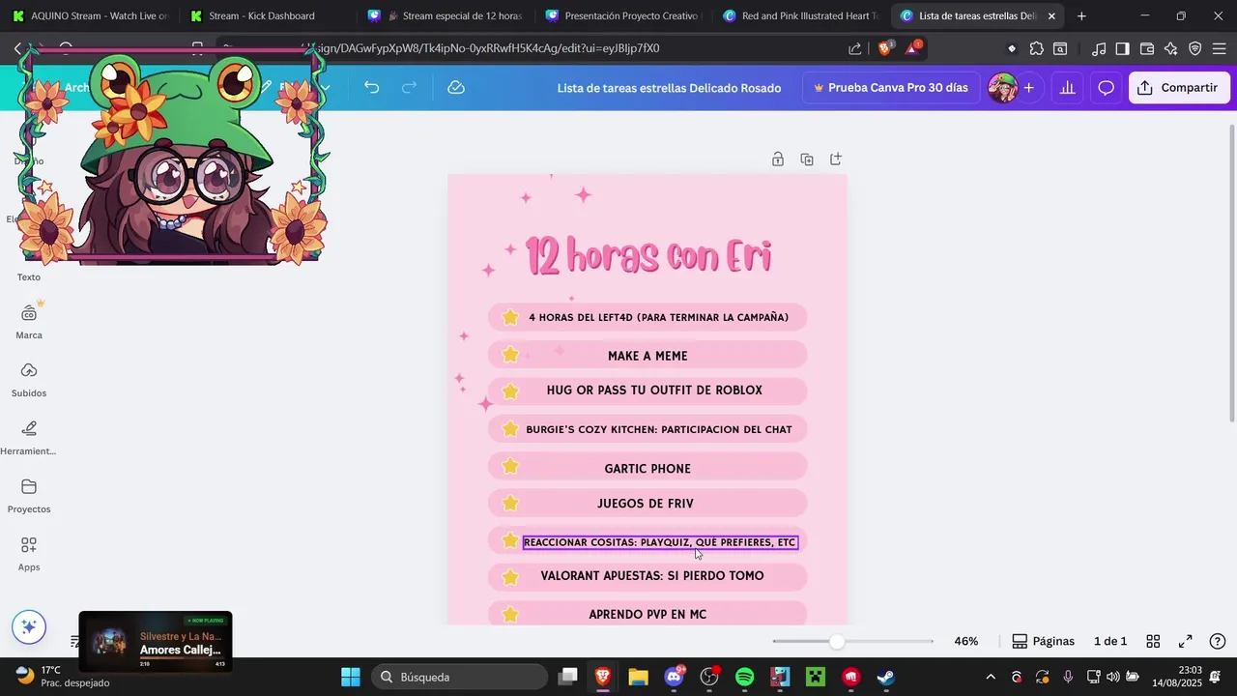The width and height of the screenshot is (1237, 696).
Task: Select the MAKE A MEME text
Action: tap(647, 356)
